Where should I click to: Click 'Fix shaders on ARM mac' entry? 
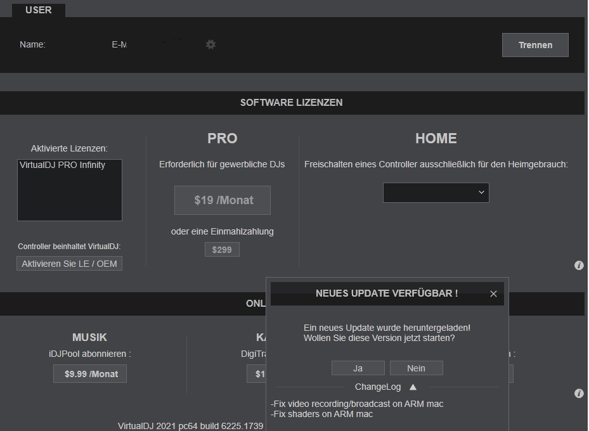click(x=321, y=414)
